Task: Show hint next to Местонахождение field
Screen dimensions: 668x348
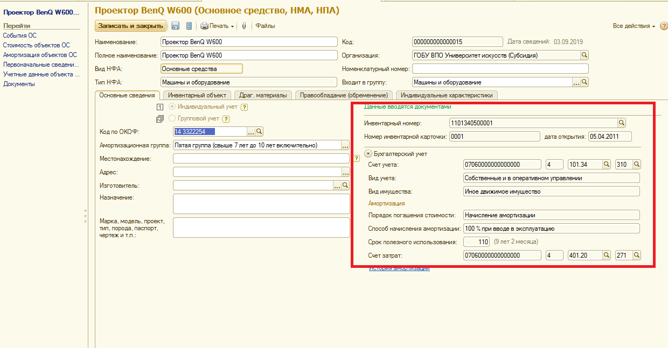Action: pyautogui.click(x=356, y=159)
